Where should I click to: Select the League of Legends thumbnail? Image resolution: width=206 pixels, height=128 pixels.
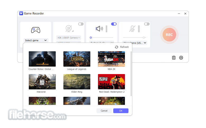pos(77,59)
